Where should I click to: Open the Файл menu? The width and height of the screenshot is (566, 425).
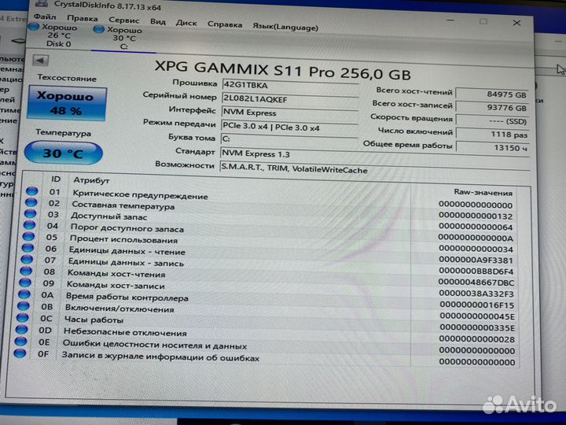45,17
